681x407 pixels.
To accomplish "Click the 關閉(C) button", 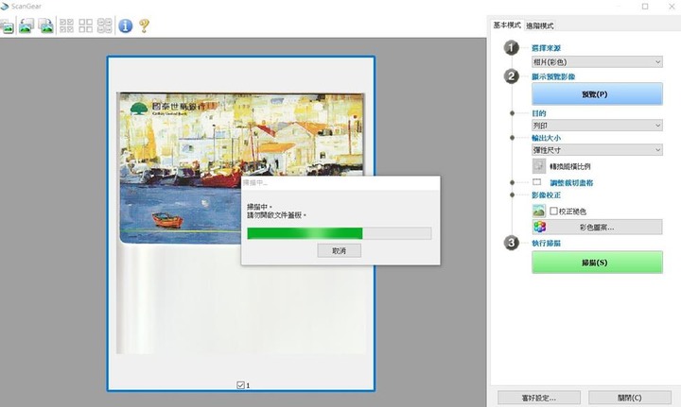I will 630,398.
